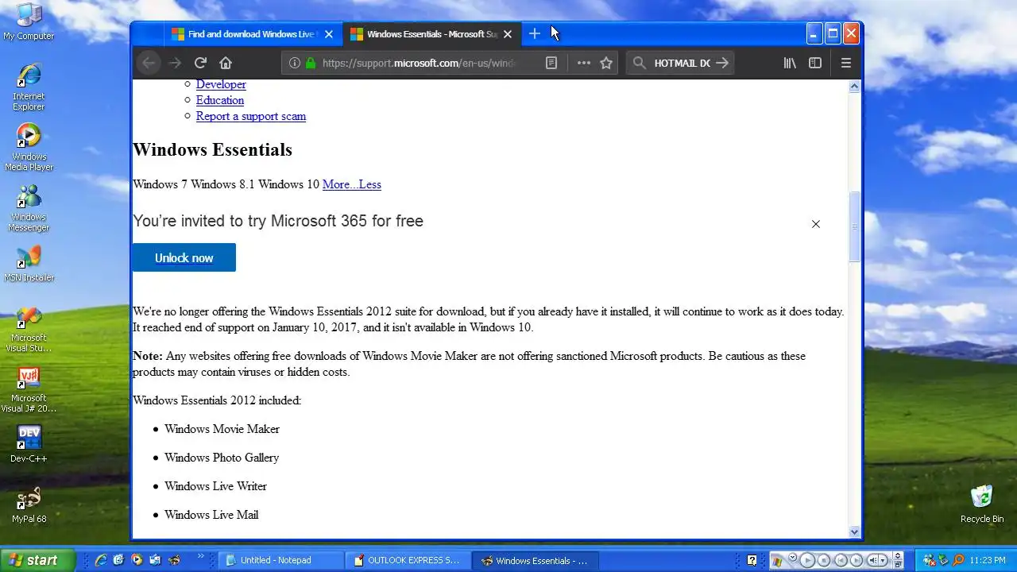This screenshot has height=572, width=1017.
Task: Click the taskbar help question-mark icon
Action: (x=752, y=560)
